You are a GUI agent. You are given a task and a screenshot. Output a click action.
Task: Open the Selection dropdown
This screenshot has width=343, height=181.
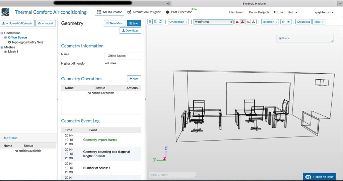tap(270, 22)
